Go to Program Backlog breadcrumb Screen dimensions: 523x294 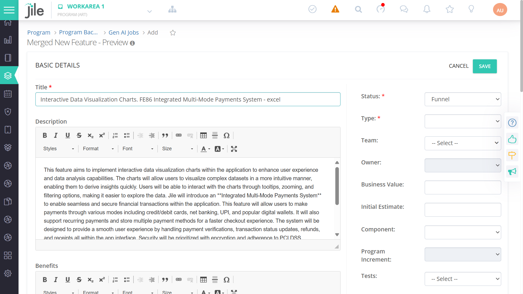coord(78,32)
